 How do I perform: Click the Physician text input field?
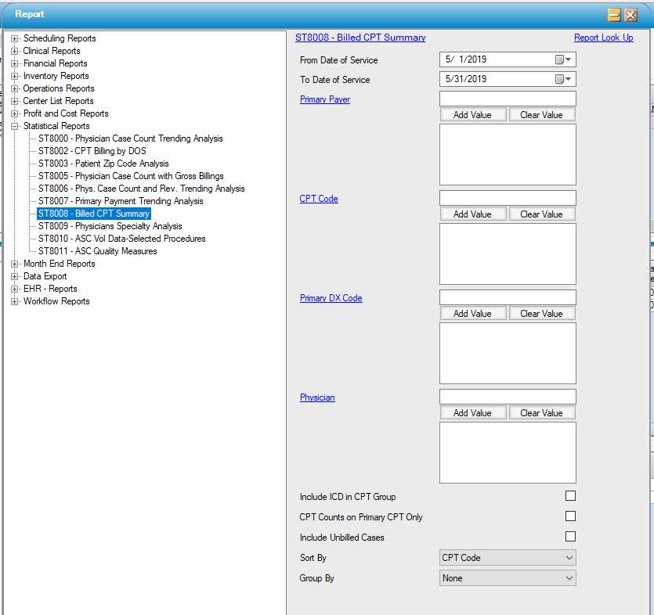pyautogui.click(x=508, y=397)
